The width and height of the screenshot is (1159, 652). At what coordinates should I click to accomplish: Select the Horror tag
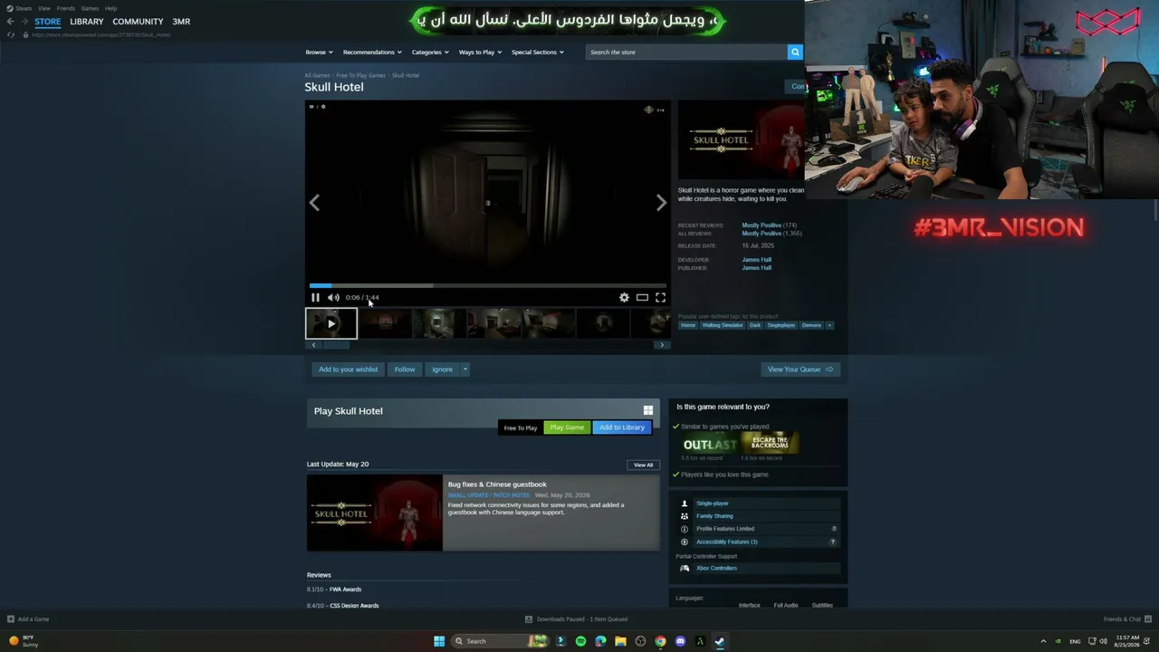688,325
